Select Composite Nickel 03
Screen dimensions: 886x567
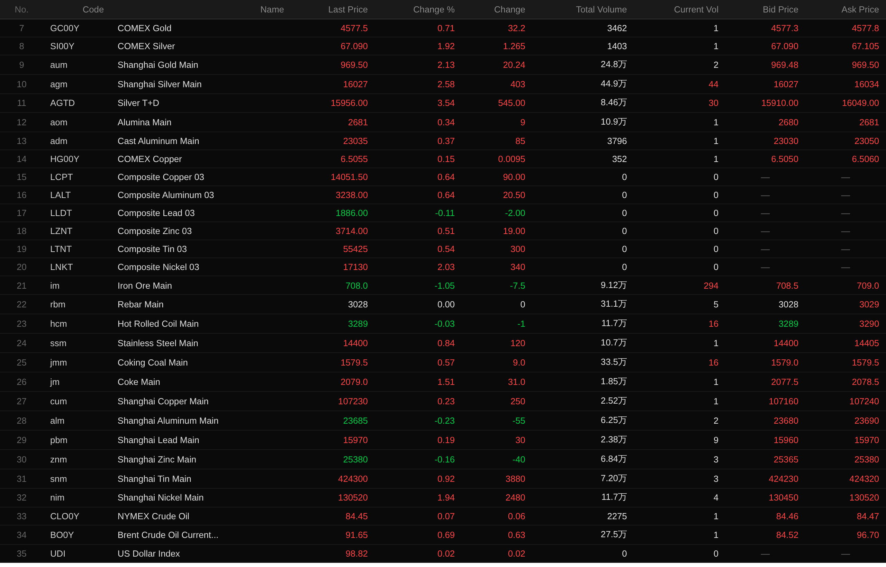(158, 267)
